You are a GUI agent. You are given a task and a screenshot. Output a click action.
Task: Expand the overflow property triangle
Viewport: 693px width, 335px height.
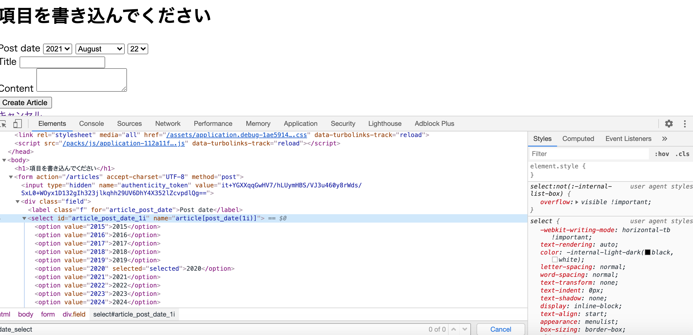coord(577,202)
